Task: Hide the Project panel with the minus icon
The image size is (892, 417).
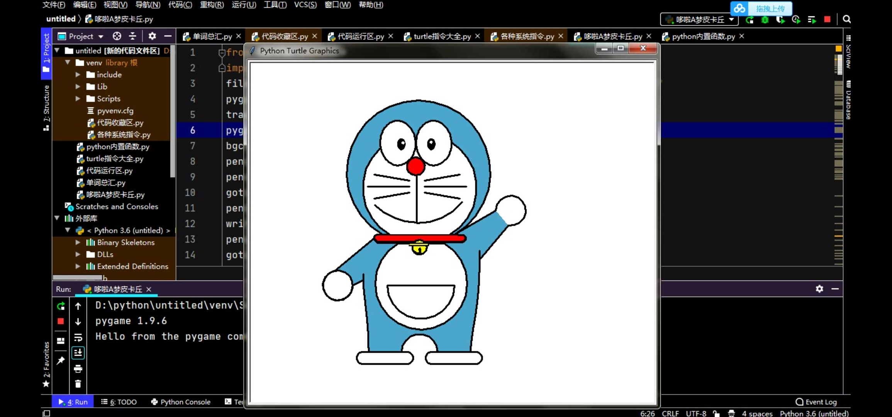Action: coord(168,36)
